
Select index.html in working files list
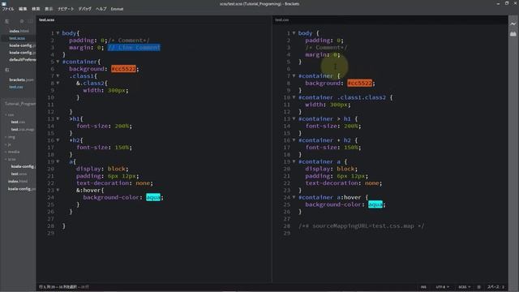[19, 31]
